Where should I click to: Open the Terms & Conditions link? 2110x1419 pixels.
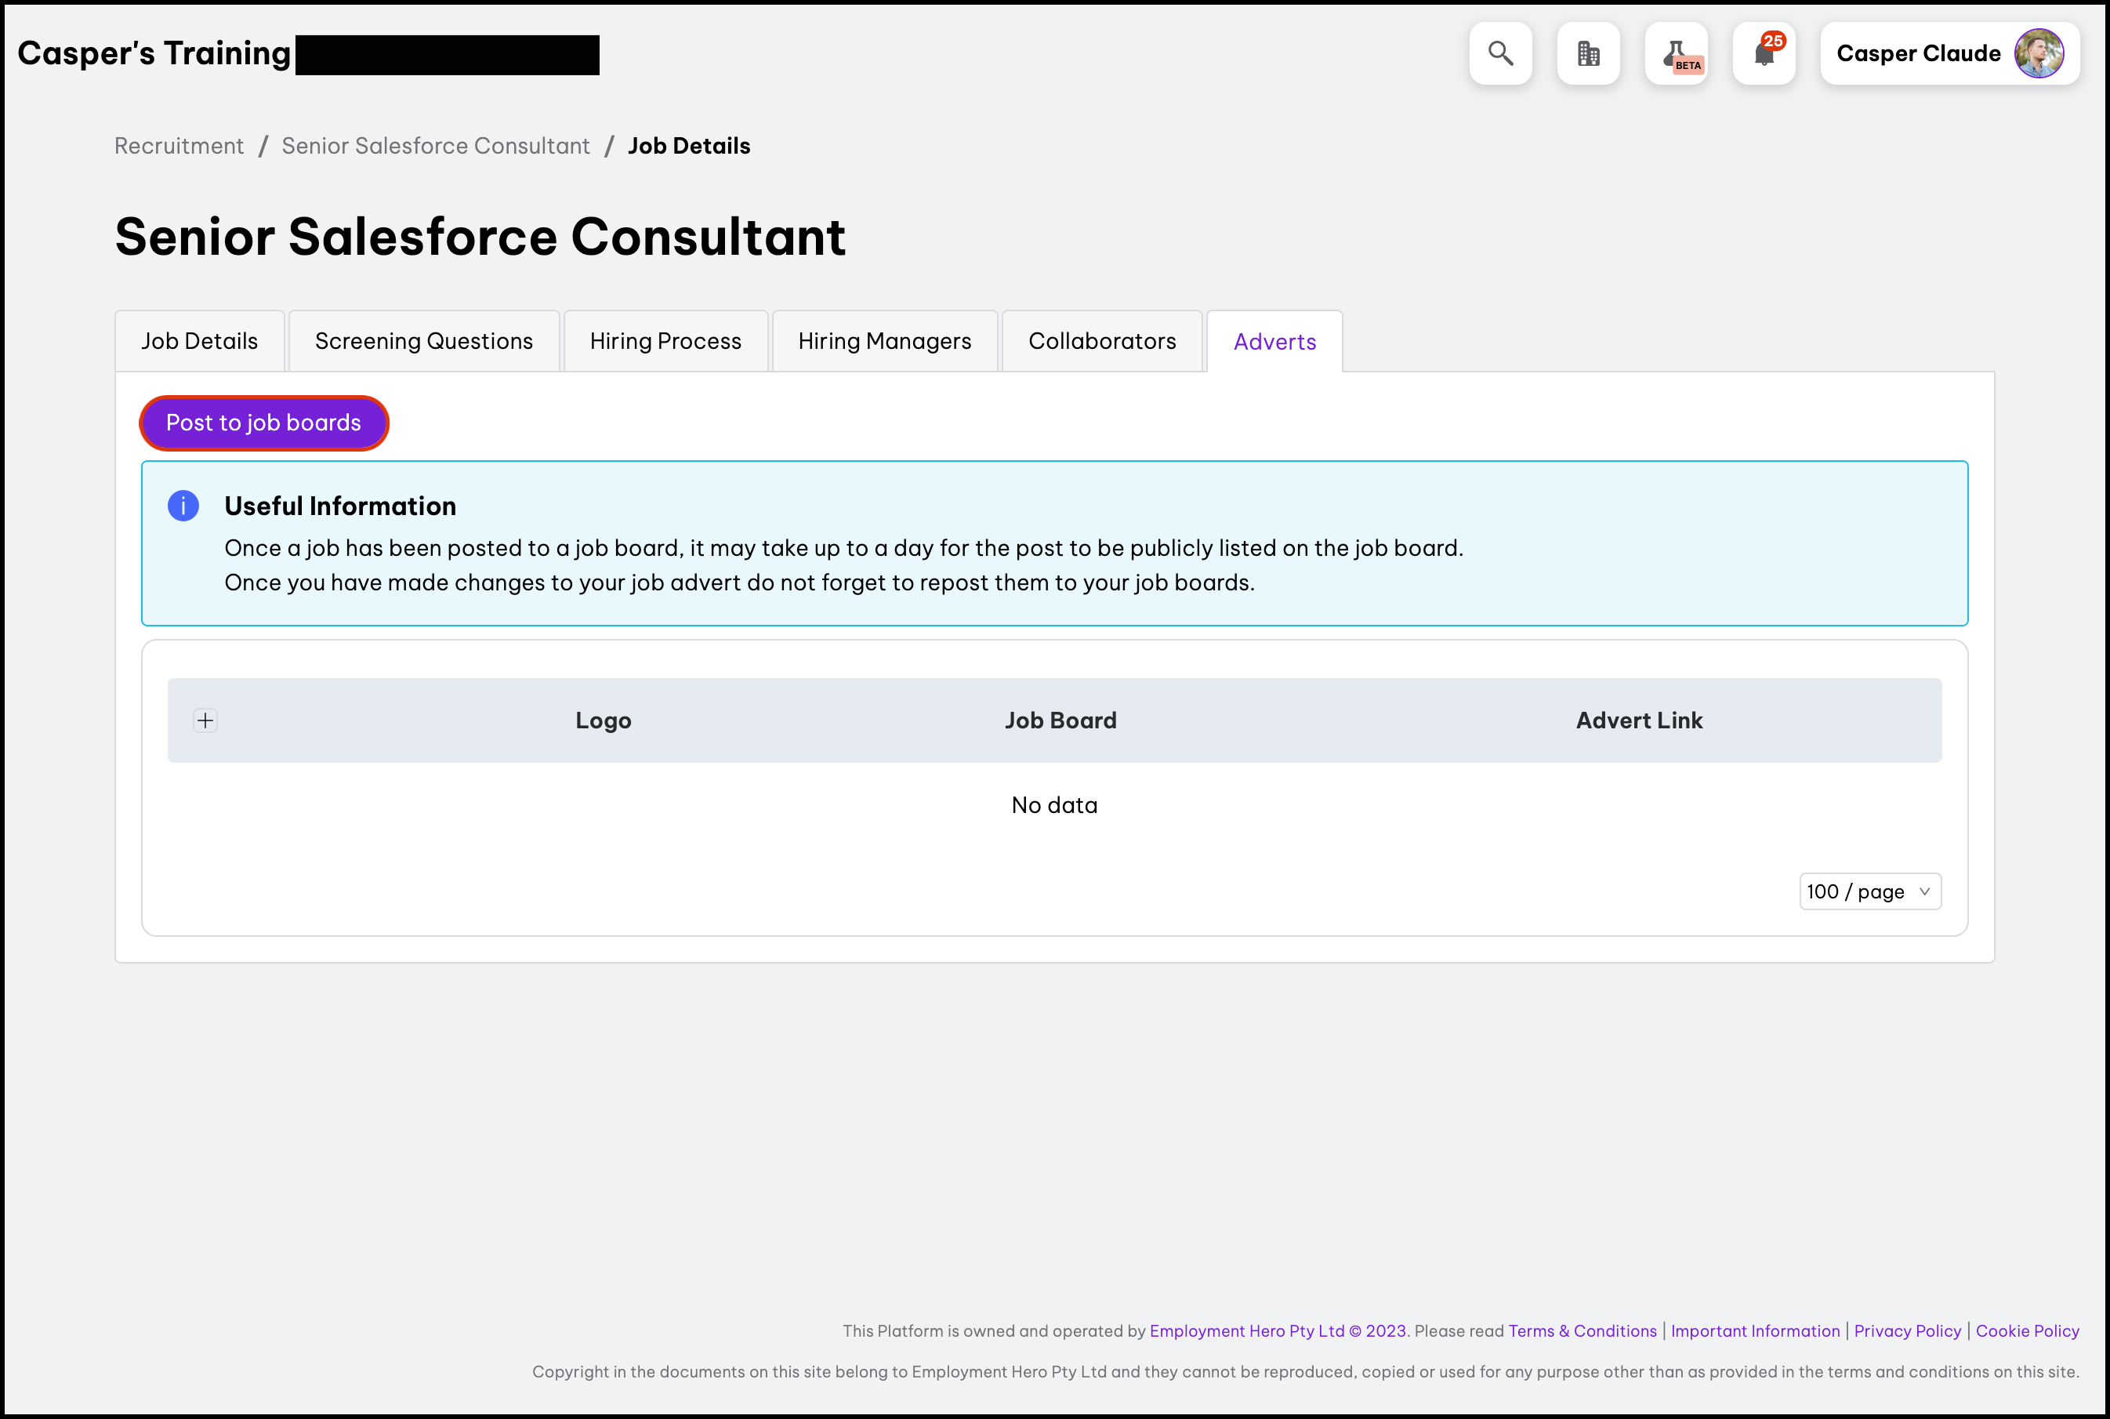[1582, 1330]
